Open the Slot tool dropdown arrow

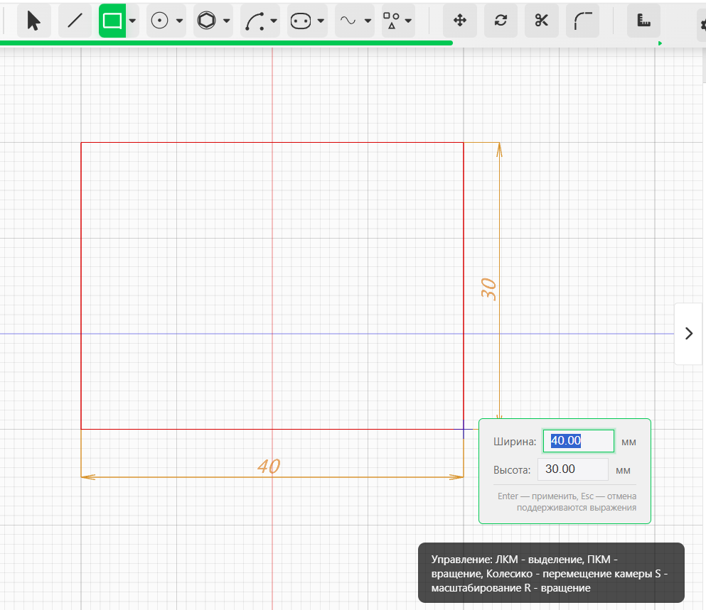pos(321,21)
